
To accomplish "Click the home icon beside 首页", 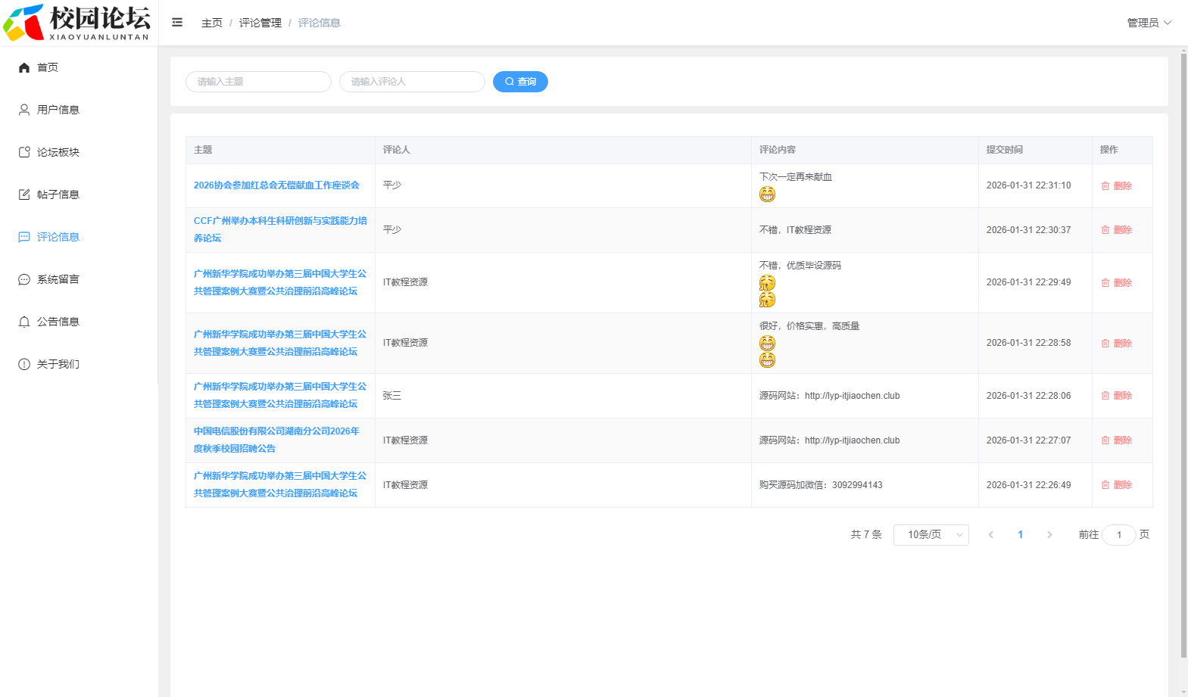I will pos(24,67).
